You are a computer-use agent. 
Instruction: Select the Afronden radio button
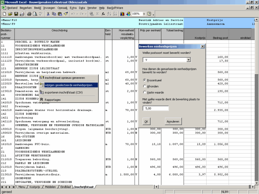click(145, 86)
